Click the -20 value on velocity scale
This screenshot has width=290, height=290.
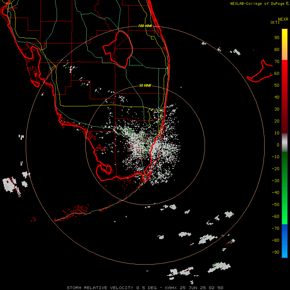pyautogui.click(x=275, y=169)
